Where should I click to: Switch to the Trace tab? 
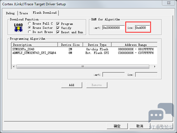click(x=24, y=13)
